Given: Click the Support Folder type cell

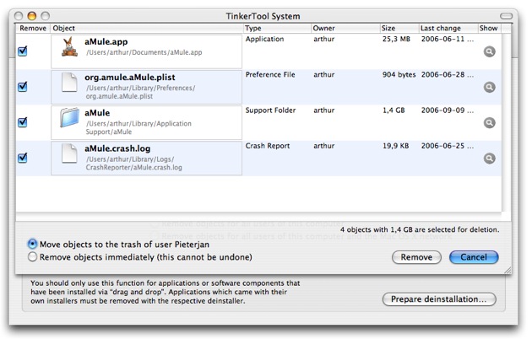Looking at the screenshot, I should pyautogui.click(x=270, y=110).
